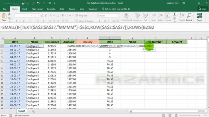
Task: Click the font color A icon
Action: pyautogui.click(x=43, y=21)
